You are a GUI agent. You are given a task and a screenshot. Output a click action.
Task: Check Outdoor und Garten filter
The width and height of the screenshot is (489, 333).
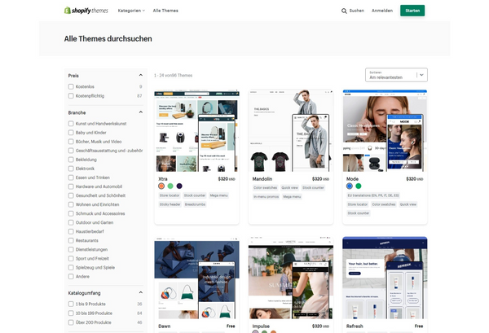click(71, 223)
